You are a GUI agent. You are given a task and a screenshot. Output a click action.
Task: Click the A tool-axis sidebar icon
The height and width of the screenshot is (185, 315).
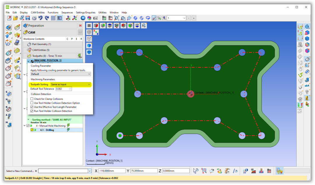(x=8, y=116)
